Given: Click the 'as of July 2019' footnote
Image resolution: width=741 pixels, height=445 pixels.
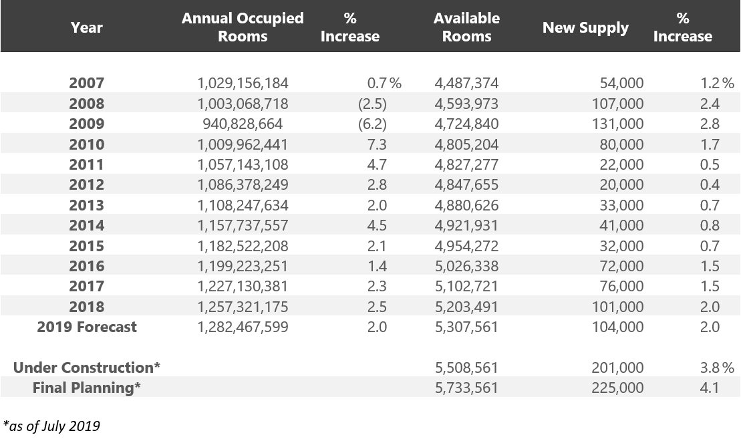Looking at the screenshot, I should coord(51,426).
